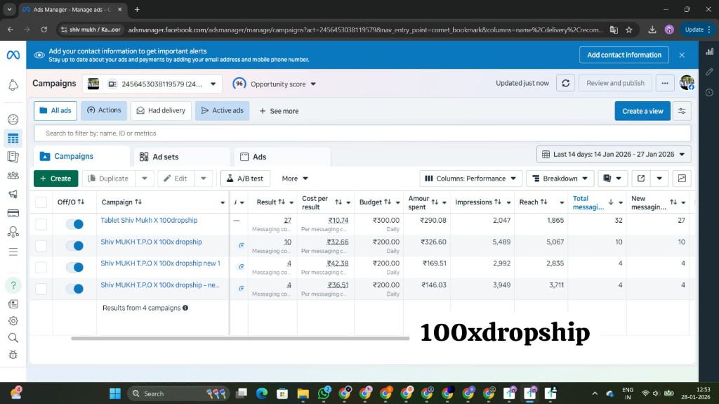Open the Meta logo home icon

tap(13, 55)
